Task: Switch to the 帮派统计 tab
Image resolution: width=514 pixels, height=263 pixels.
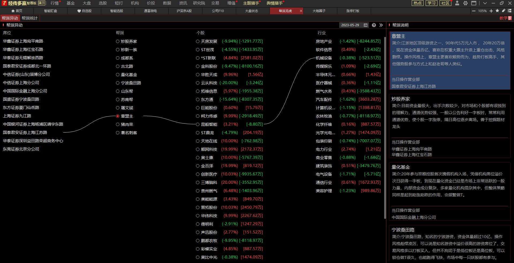Action: pyautogui.click(x=30, y=18)
